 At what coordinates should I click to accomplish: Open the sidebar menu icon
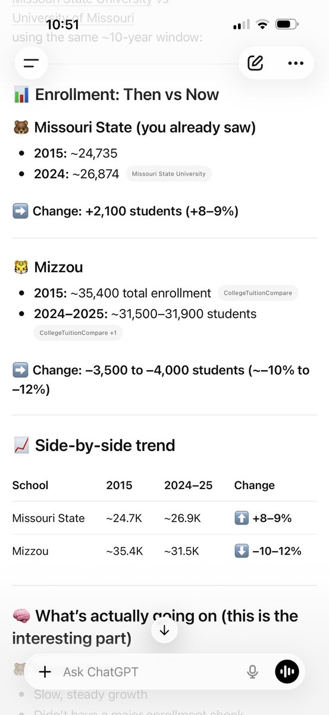[31, 63]
